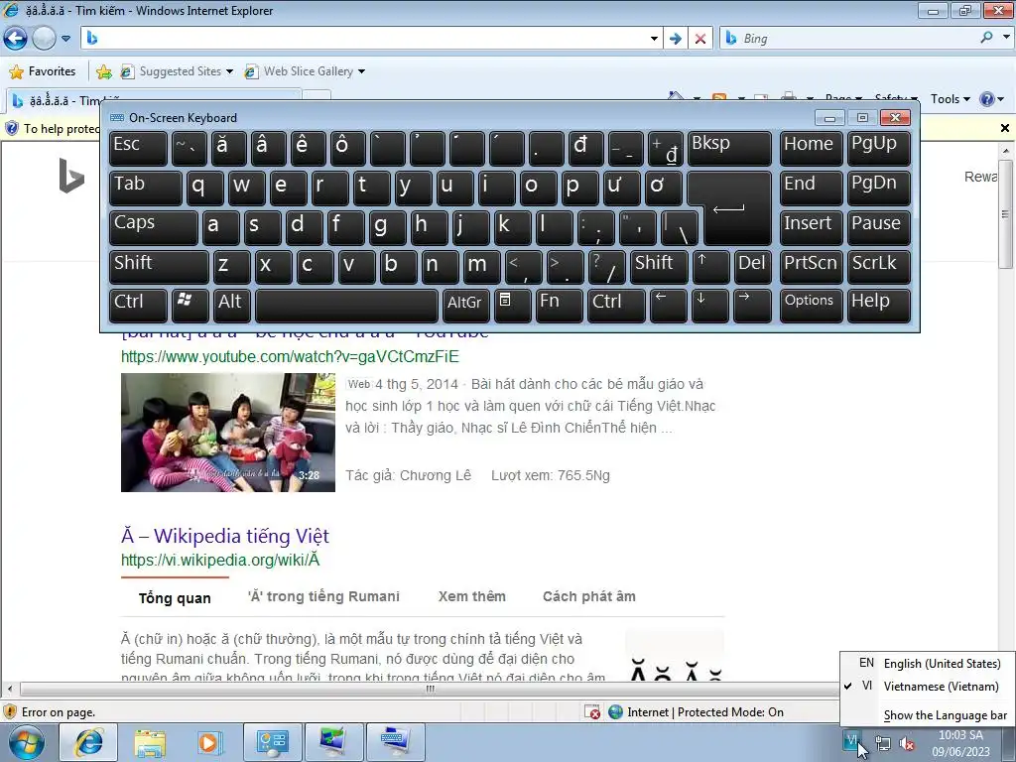Click the Help key on On-Screen Keyboard
The height and width of the screenshot is (762, 1016).
coord(879,306)
